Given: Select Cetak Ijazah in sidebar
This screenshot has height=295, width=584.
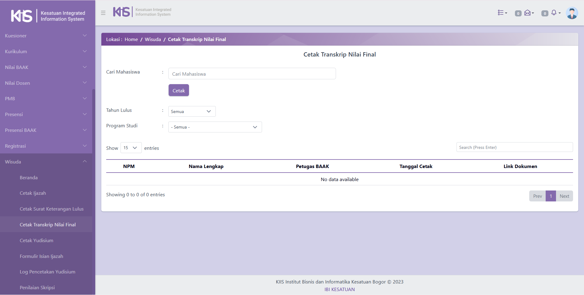Looking at the screenshot, I should [33, 193].
